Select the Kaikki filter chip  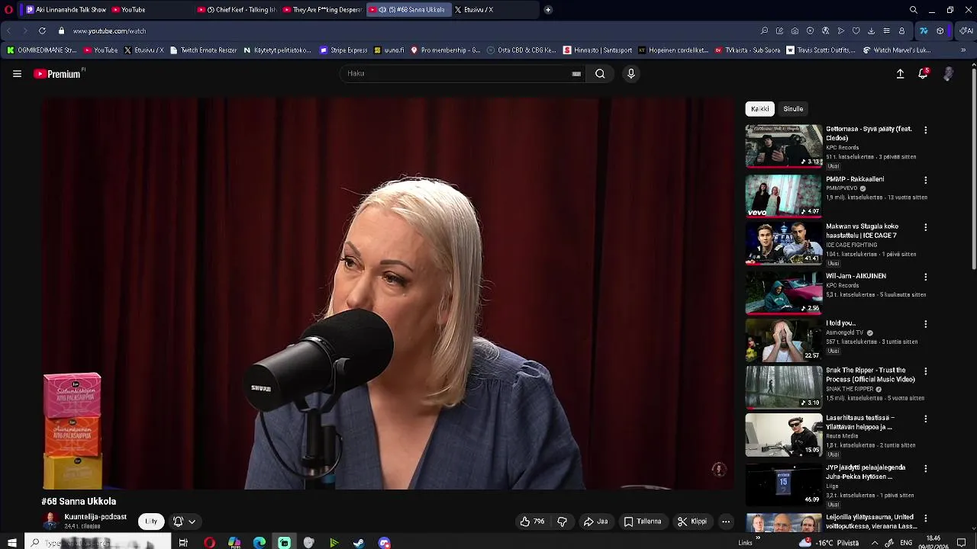pyautogui.click(x=759, y=109)
